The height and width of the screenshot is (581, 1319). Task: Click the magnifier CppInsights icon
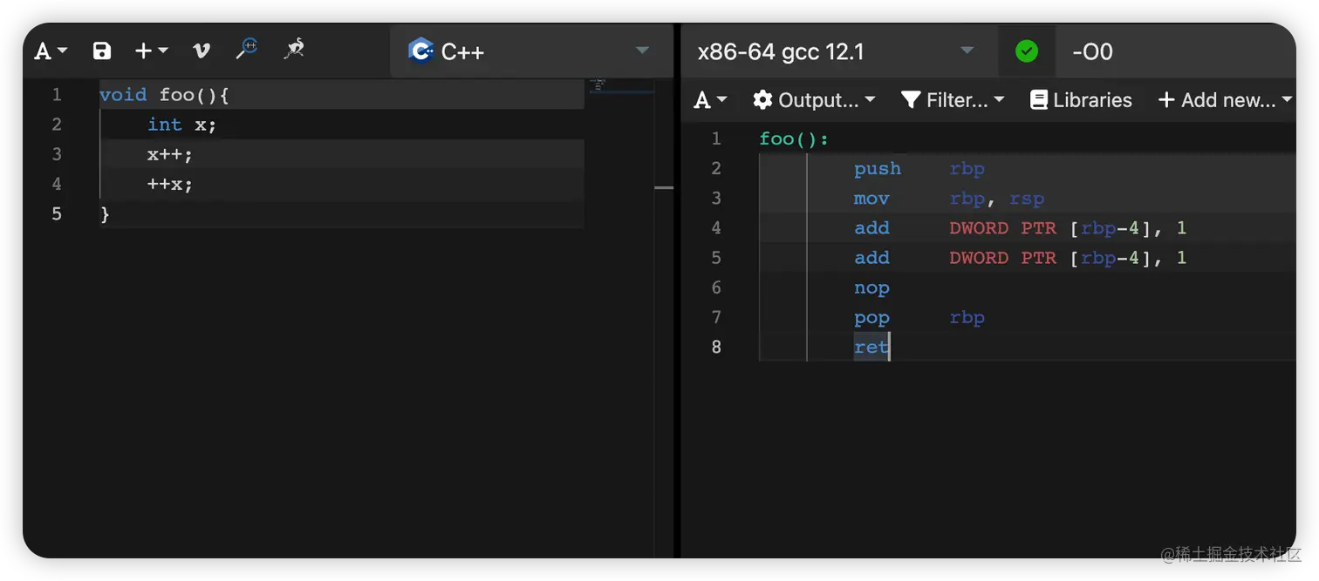click(247, 49)
